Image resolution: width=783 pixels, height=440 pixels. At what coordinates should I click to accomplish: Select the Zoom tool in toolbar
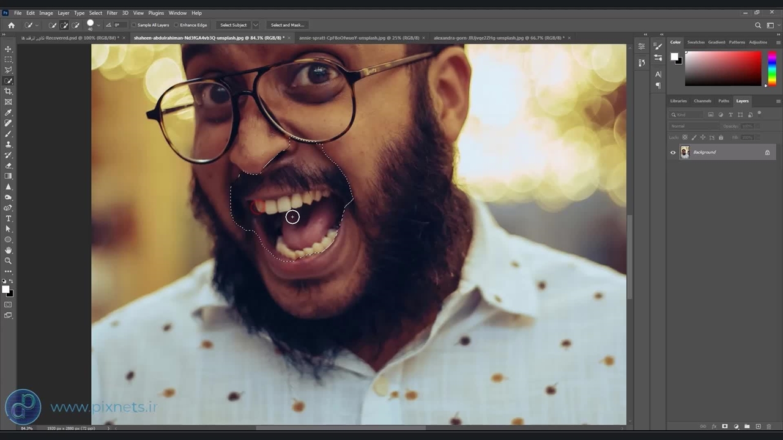pos(9,261)
